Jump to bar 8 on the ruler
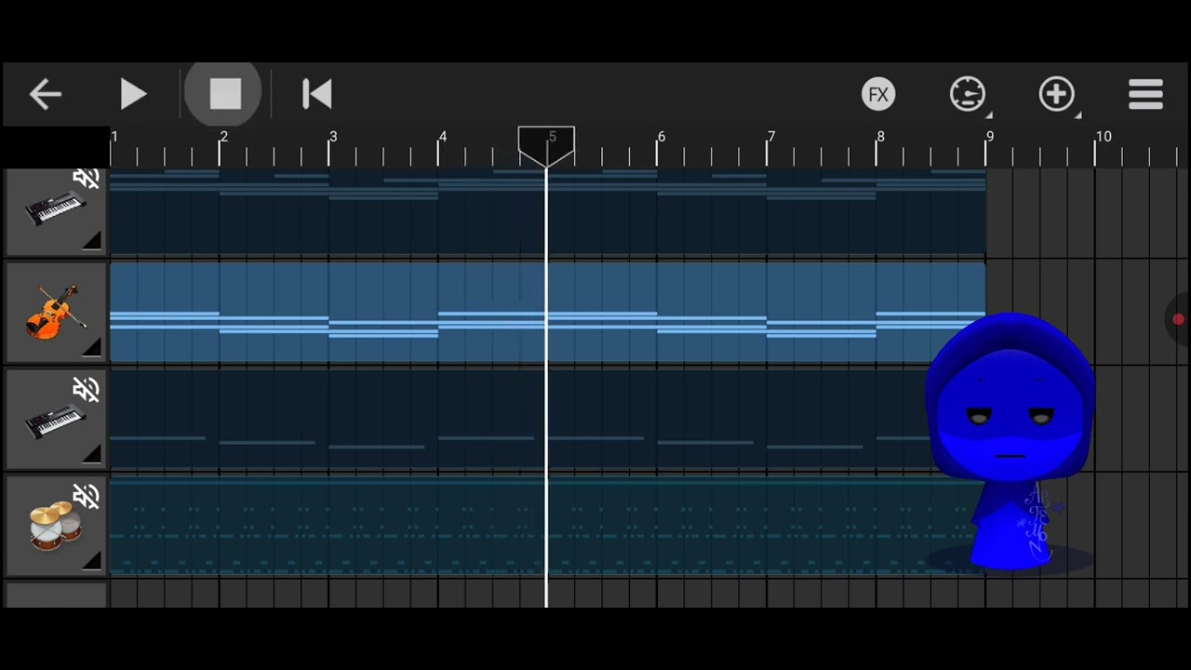The width and height of the screenshot is (1191, 670). pyautogui.click(x=880, y=137)
